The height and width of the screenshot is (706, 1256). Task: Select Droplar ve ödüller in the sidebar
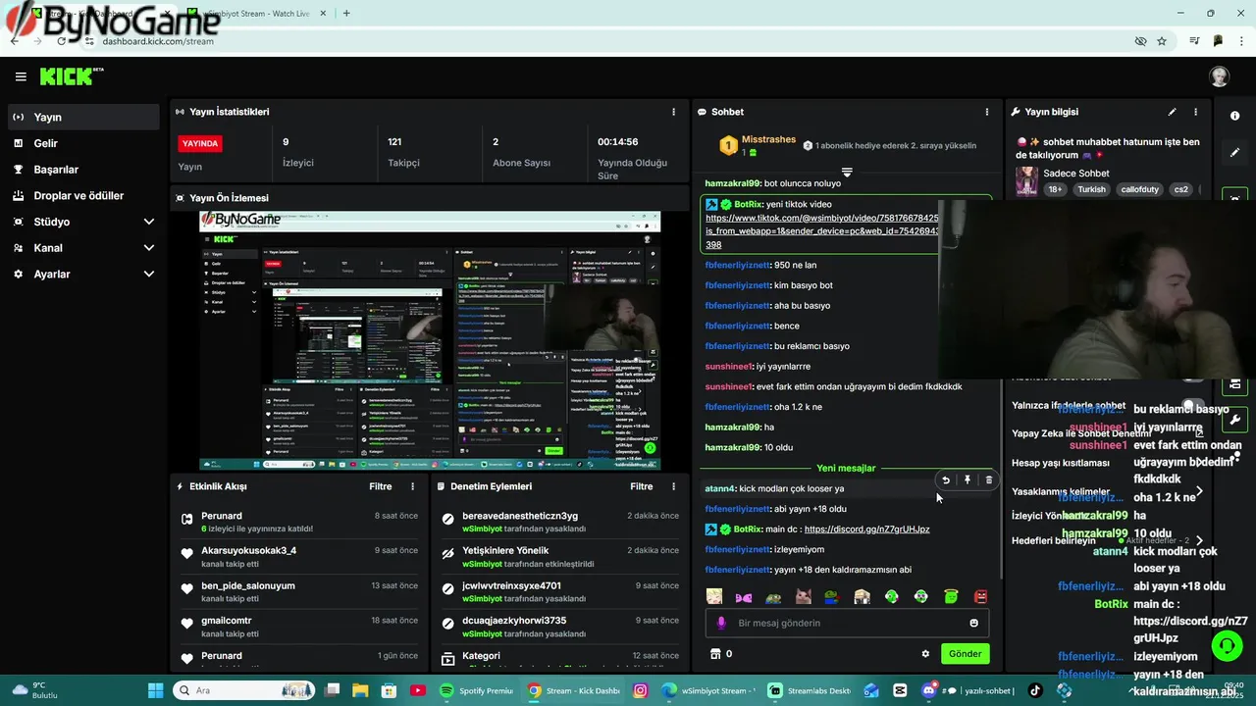[x=83, y=195]
